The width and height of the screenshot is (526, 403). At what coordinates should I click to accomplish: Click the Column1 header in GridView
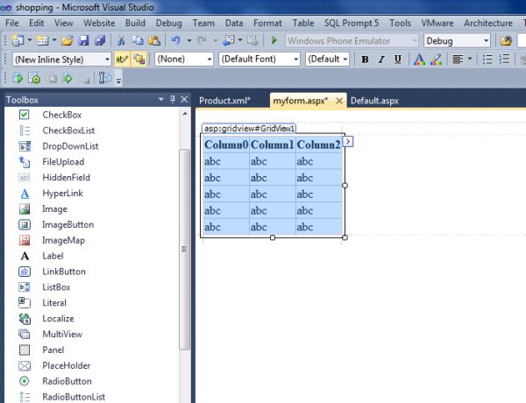(272, 145)
